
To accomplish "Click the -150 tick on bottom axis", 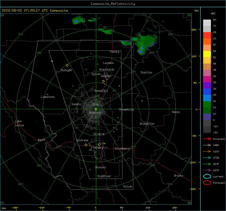I will coord(15,207).
